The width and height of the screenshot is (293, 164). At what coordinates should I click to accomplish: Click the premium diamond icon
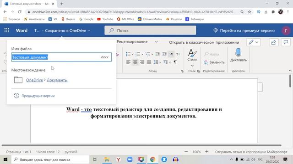coord(216,31)
